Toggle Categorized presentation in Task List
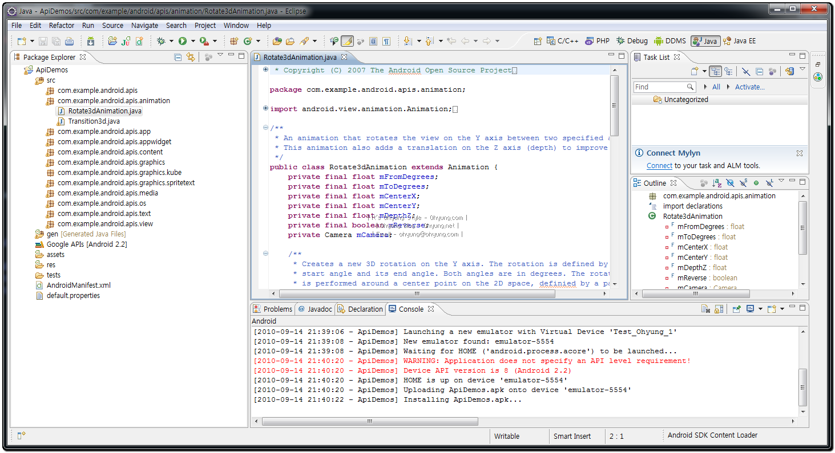The width and height of the screenshot is (835, 453). [716, 71]
